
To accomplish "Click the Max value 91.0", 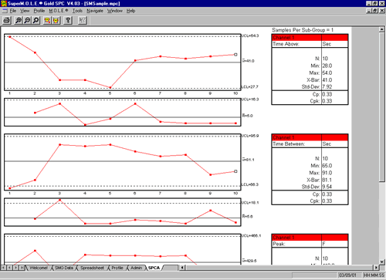I will click(x=327, y=173).
